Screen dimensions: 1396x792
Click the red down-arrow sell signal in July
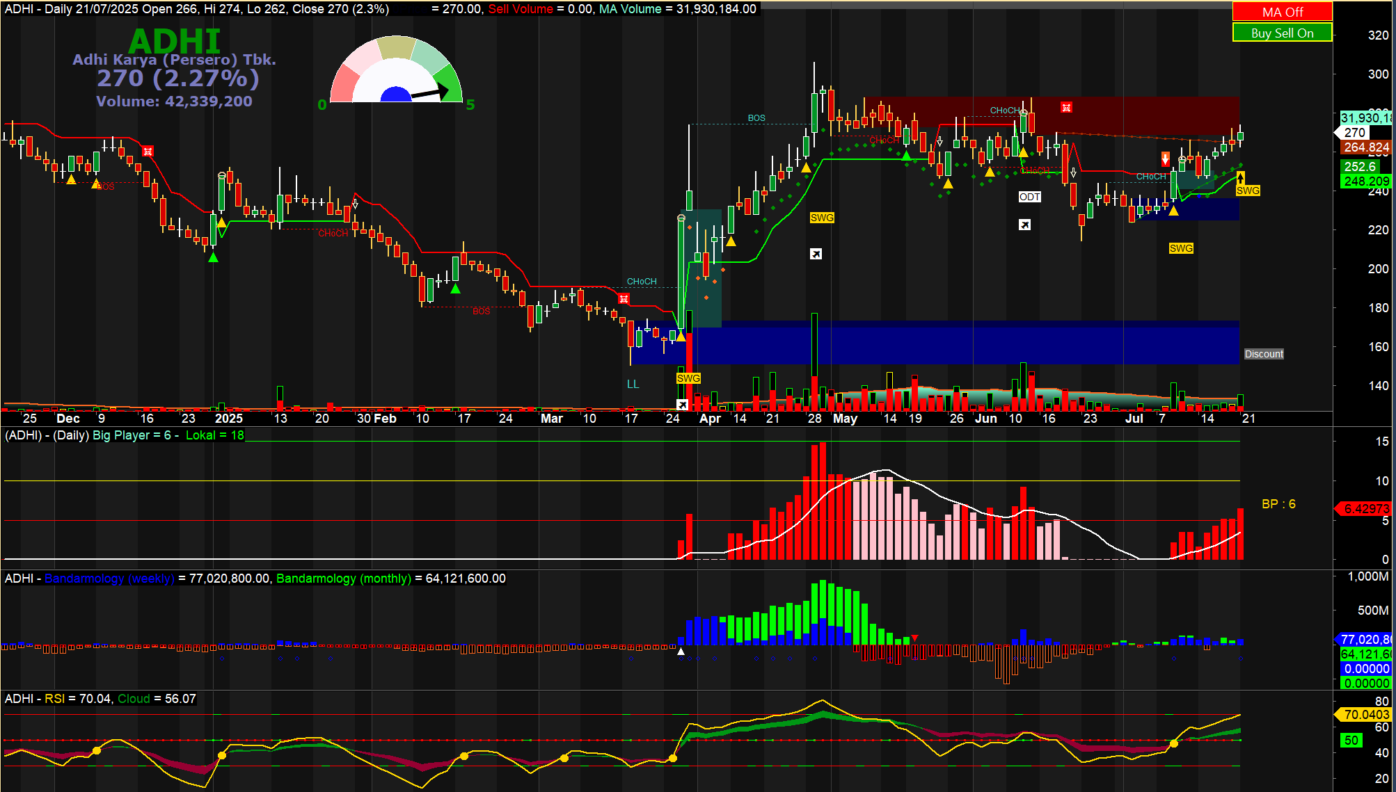pyautogui.click(x=1166, y=159)
